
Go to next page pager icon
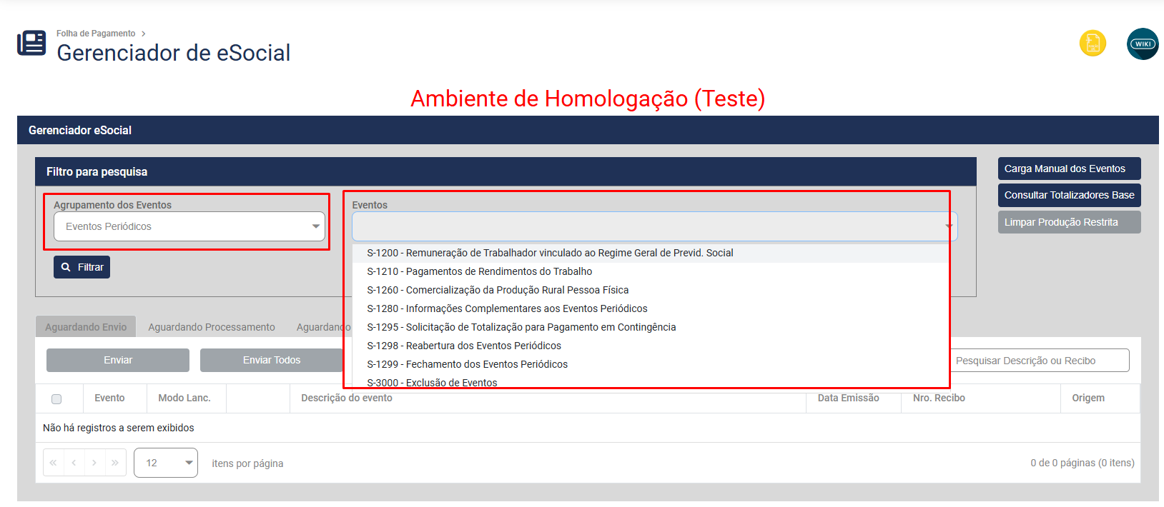coord(94,463)
